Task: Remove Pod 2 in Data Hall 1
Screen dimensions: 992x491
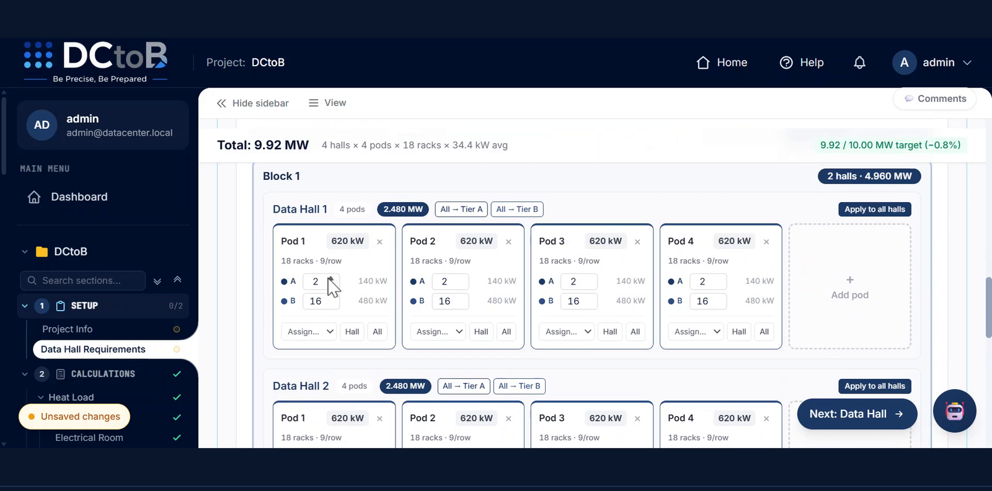Action: pos(508,242)
